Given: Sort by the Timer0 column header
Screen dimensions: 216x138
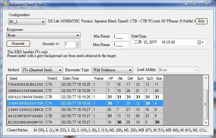Looking at the screenshot, I should point(52,78).
